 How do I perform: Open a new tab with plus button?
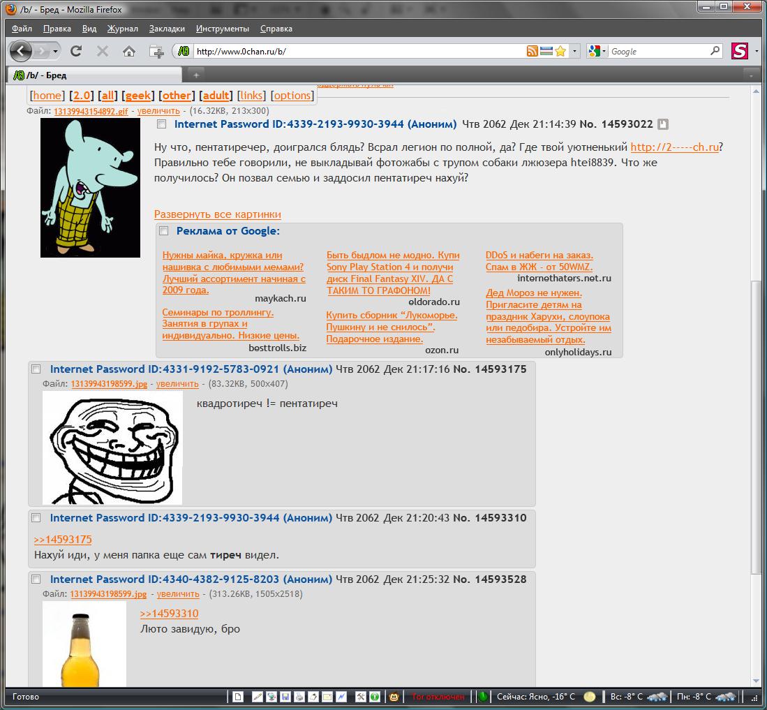(196, 75)
